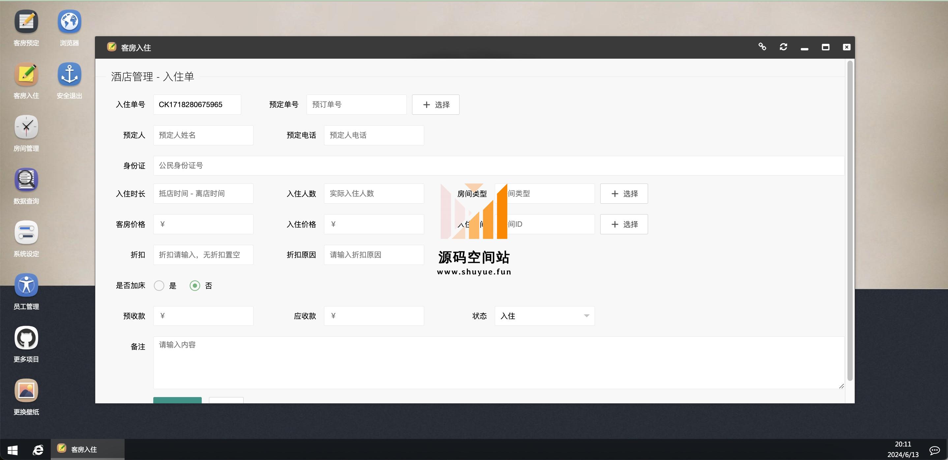
Task: Click the 预定人电话 input field
Action: click(x=374, y=135)
